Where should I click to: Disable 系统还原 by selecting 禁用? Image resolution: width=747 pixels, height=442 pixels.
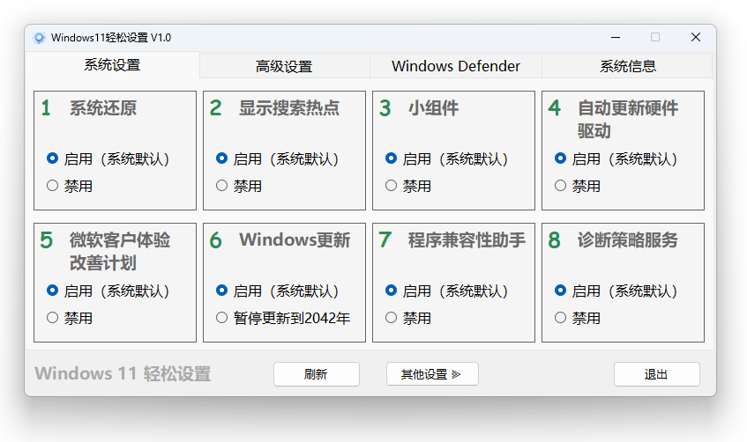[x=53, y=186]
